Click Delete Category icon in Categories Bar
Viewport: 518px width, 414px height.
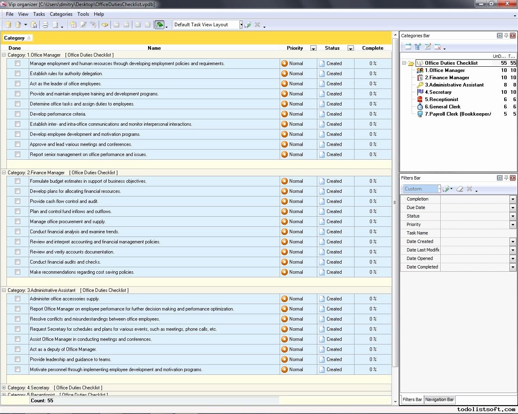click(437, 46)
